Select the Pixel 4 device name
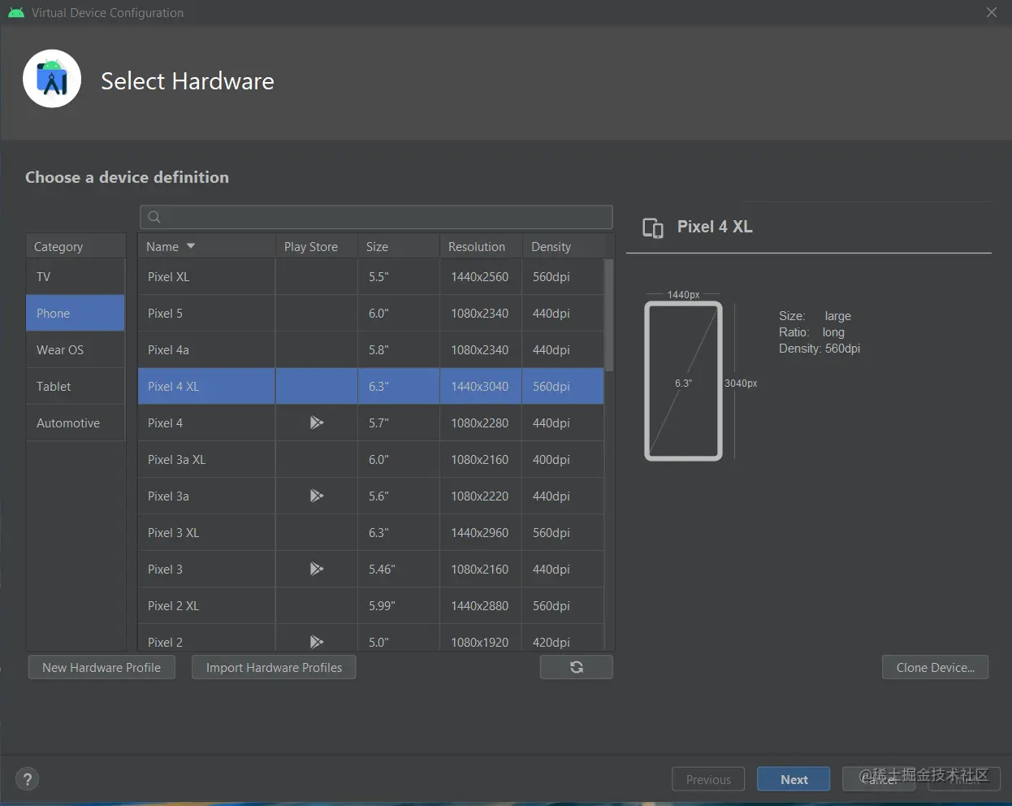1012x806 pixels. pyautogui.click(x=165, y=422)
